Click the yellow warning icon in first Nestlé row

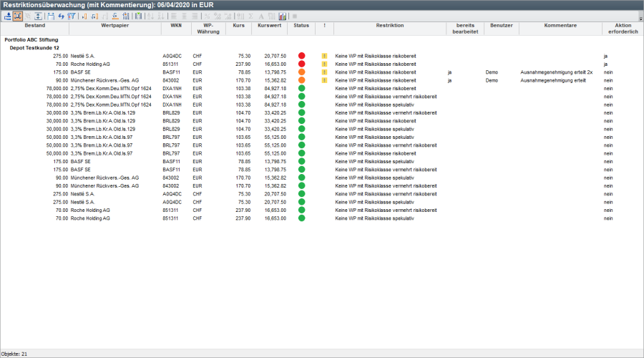pyautogui.click(x=324, y=55)
